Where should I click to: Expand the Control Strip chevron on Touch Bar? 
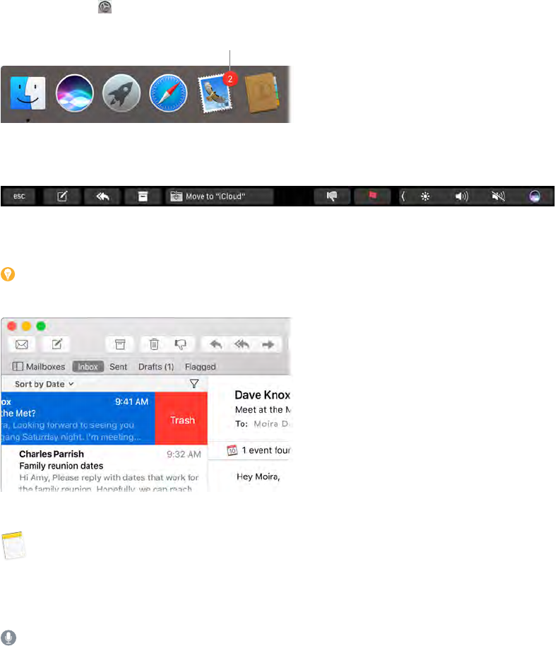coord(403,196)
